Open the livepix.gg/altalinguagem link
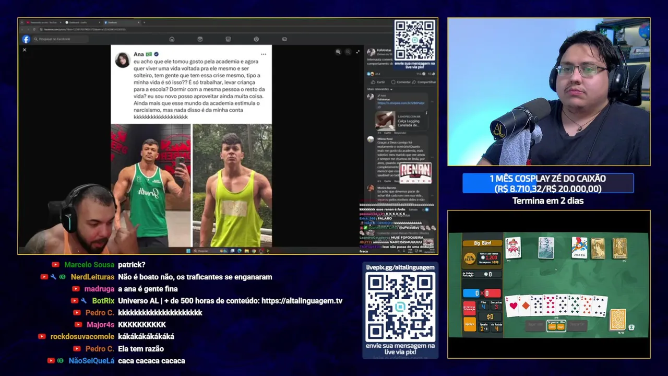 400,267
